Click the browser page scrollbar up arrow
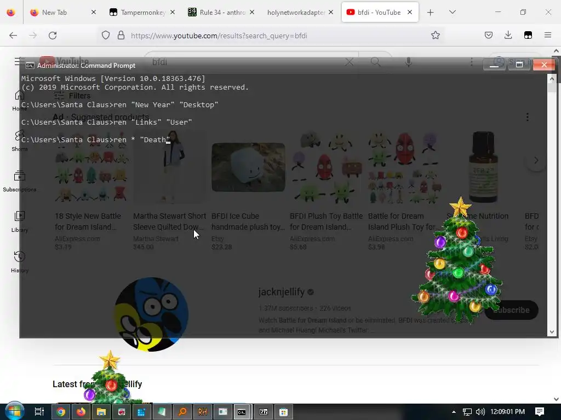 coord(556,51)
